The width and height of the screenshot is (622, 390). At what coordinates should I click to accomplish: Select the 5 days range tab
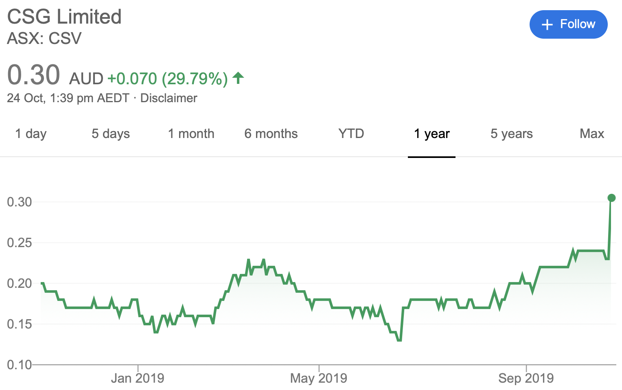[x=111, y=134]
